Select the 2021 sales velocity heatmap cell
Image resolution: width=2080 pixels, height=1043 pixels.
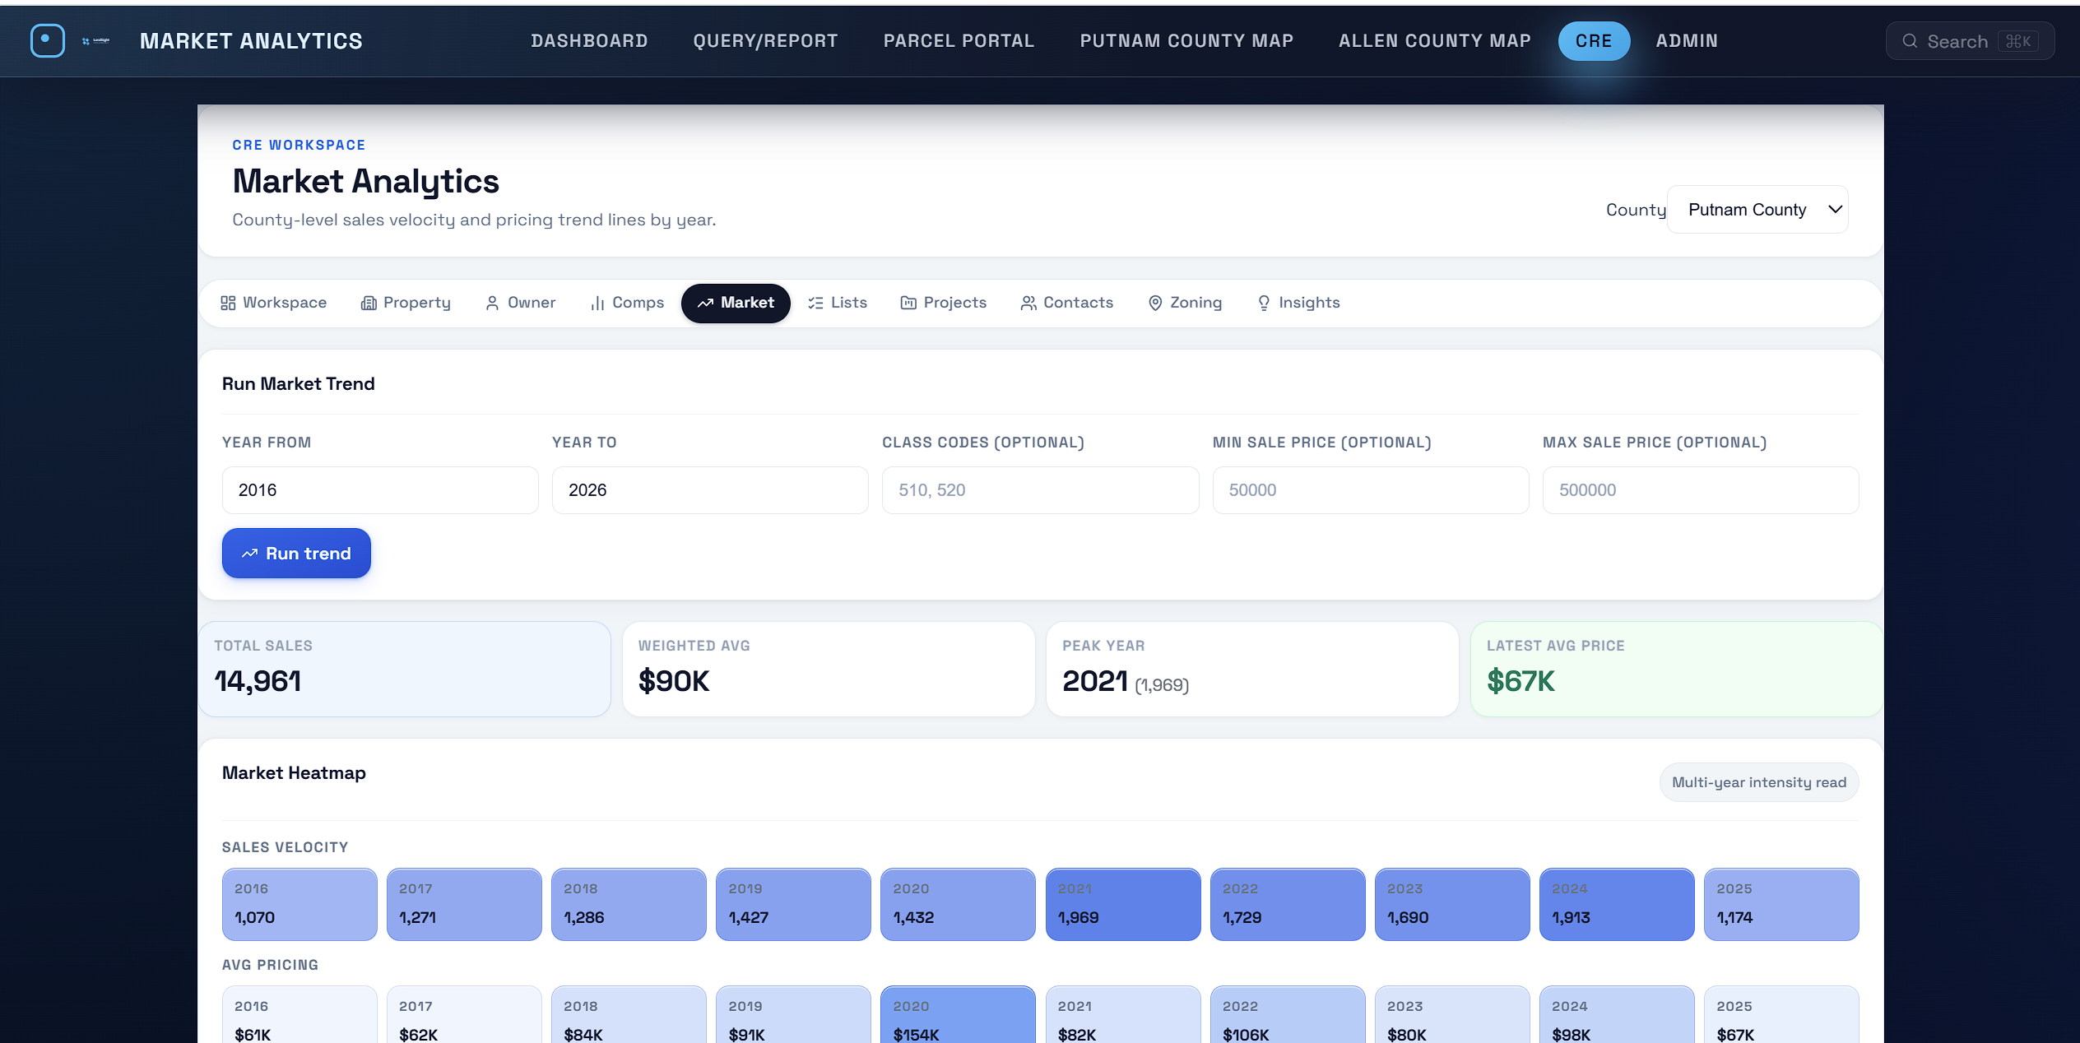(1123, 904)
